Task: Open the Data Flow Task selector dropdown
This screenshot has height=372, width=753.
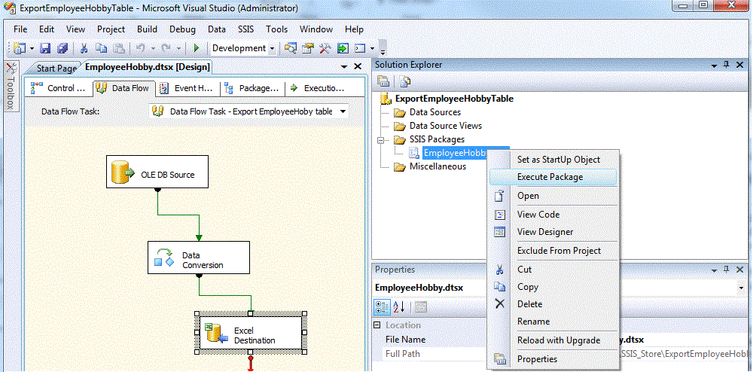Action: 343,111
